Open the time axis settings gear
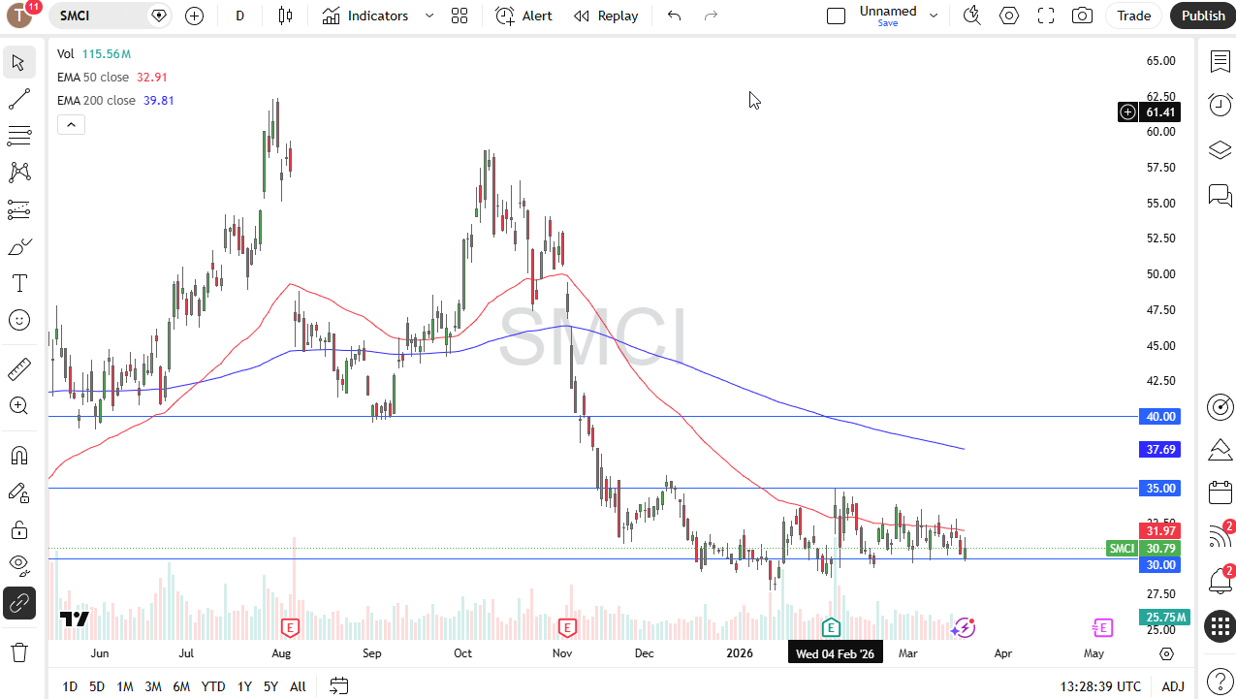1236x699 pixels. [x=1166, y=653]
